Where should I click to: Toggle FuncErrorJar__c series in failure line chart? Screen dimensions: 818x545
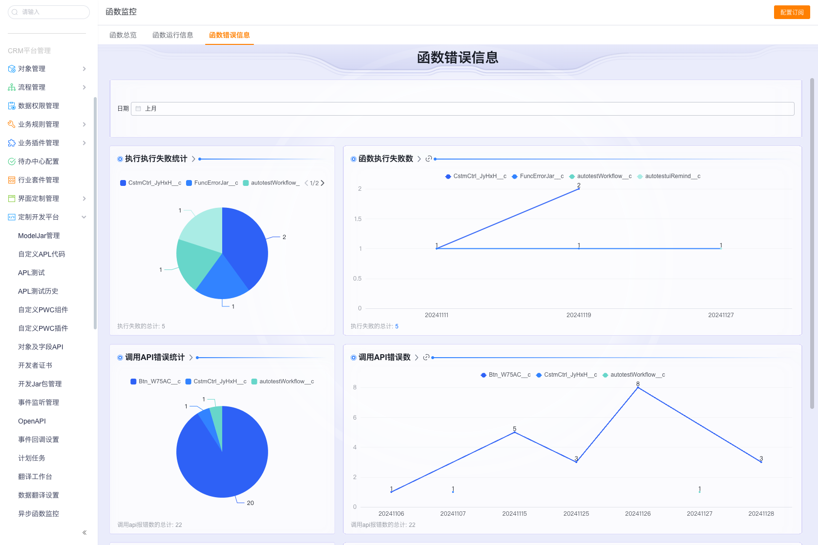click(537, 176)
